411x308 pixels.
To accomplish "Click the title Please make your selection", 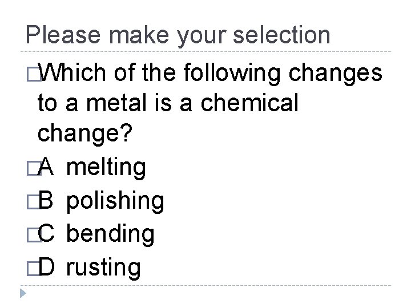I will pos(178,36).
